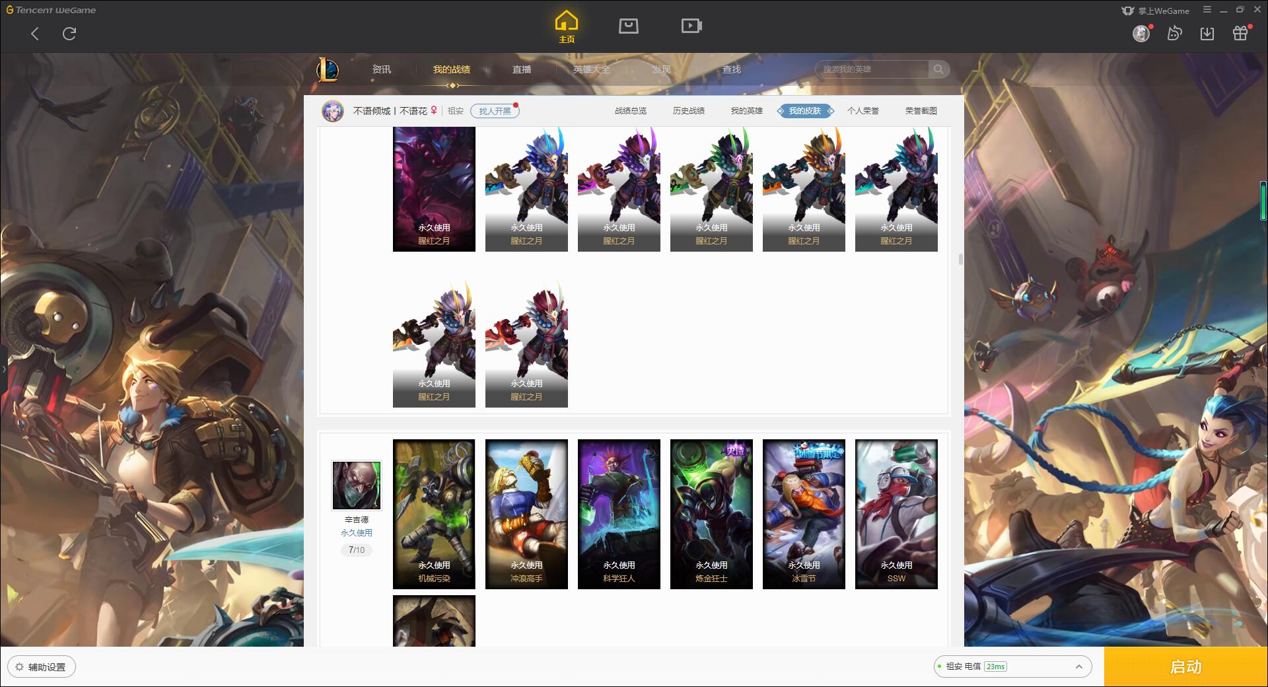This screenshot has width=1268, height=687.
Task: Click the player name 不语倾城丨不语花
Action: 390,111
